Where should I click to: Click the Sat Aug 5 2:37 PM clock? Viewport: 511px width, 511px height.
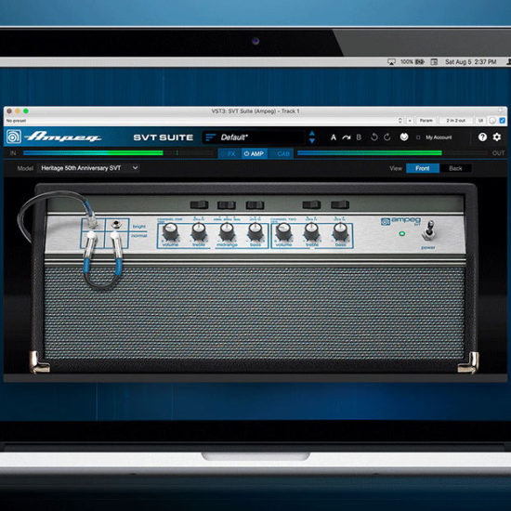click(471, 61)
